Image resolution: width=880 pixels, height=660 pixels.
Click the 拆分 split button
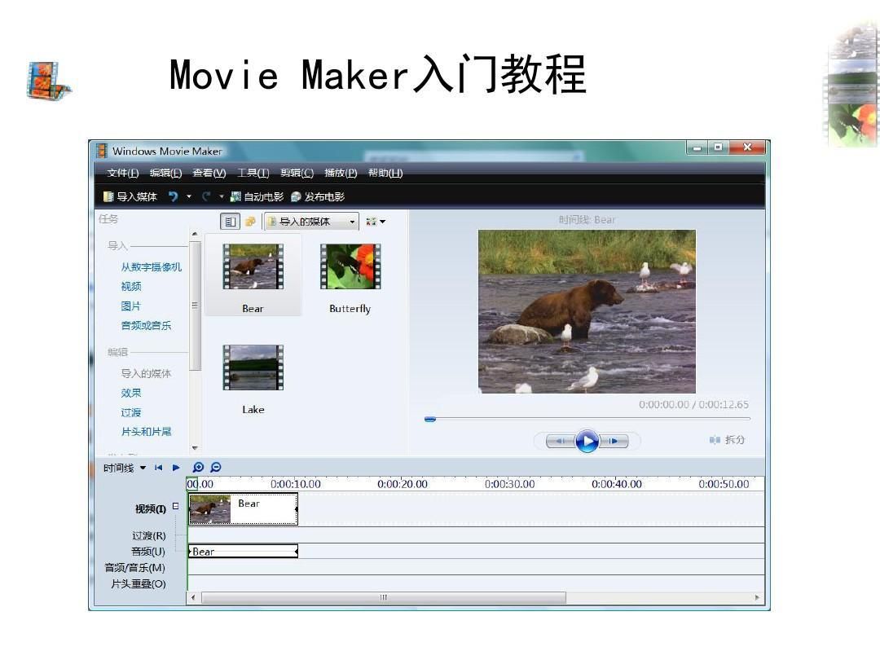[727, 439]
